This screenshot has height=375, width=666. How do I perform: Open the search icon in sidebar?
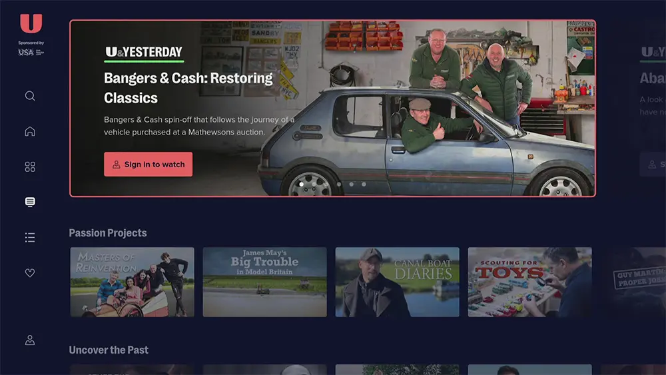click(30, 96)
